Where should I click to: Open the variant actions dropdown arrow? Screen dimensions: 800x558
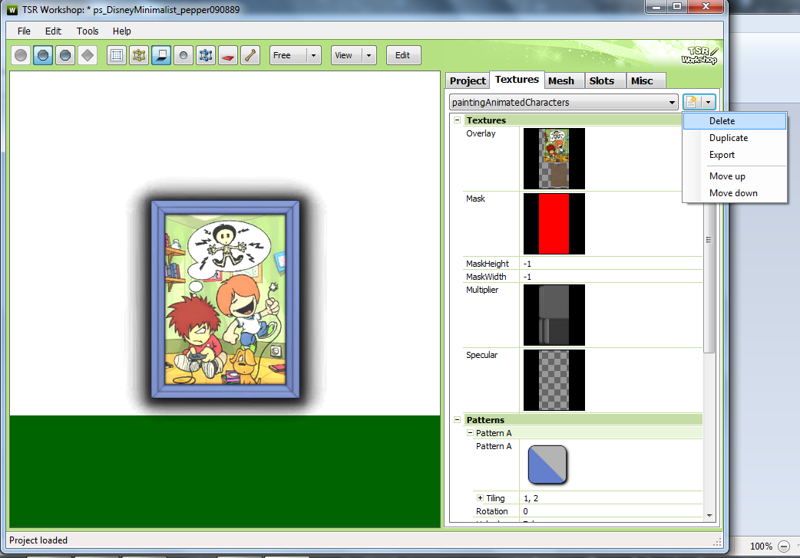click(x=708, y=102)
